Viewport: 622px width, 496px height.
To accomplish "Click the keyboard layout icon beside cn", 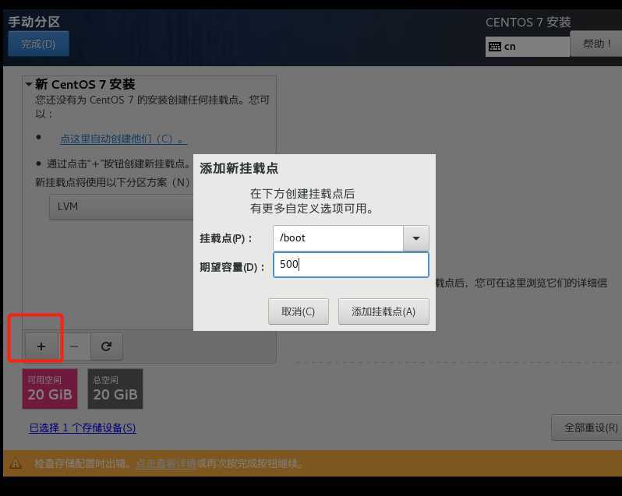I will tap(495, 47).
